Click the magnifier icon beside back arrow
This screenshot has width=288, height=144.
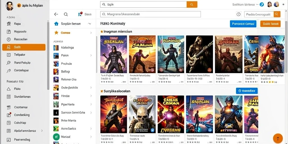[66, 14]
